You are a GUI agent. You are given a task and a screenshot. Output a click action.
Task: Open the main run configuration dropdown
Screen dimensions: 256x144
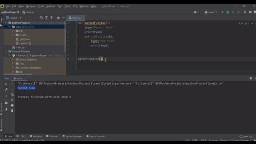coord(211,12)
